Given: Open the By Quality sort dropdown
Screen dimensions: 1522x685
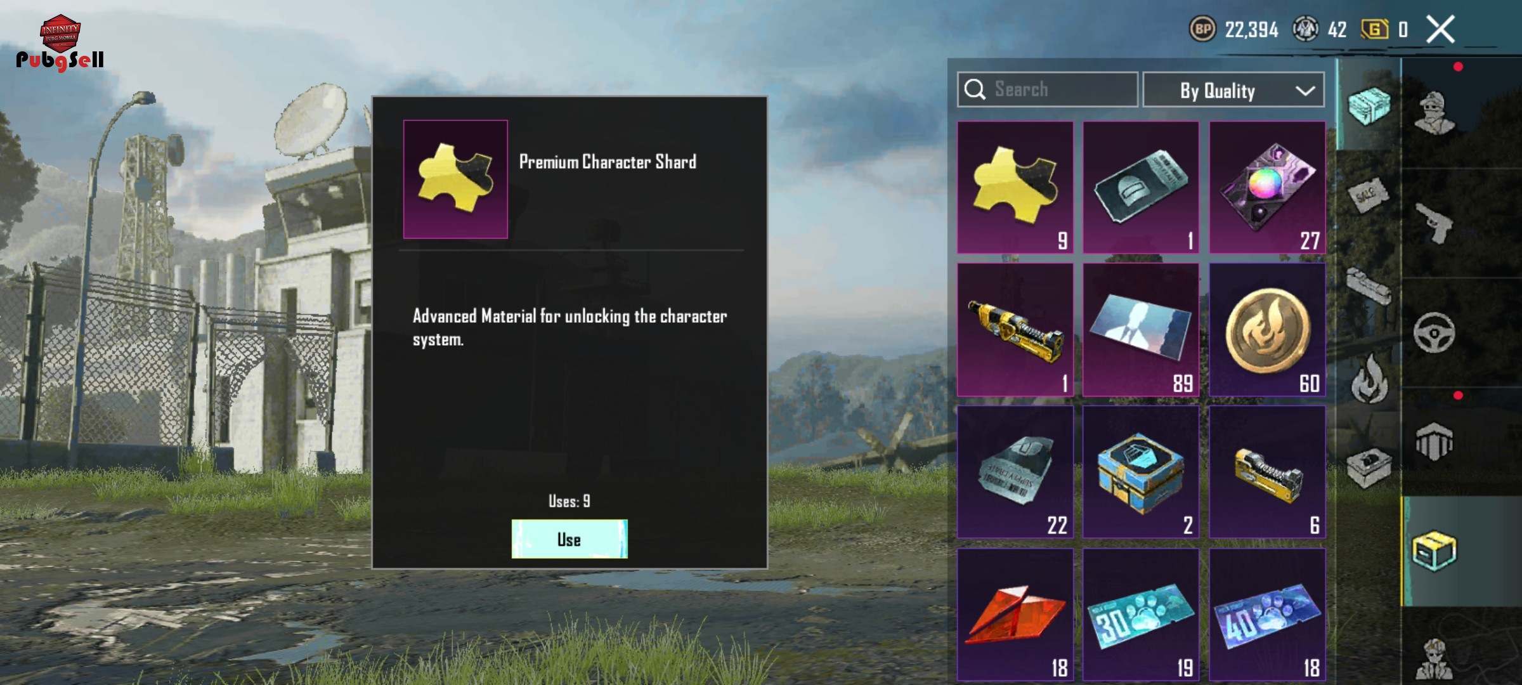Looking at the screenshot, I should tap(1233, 90).
